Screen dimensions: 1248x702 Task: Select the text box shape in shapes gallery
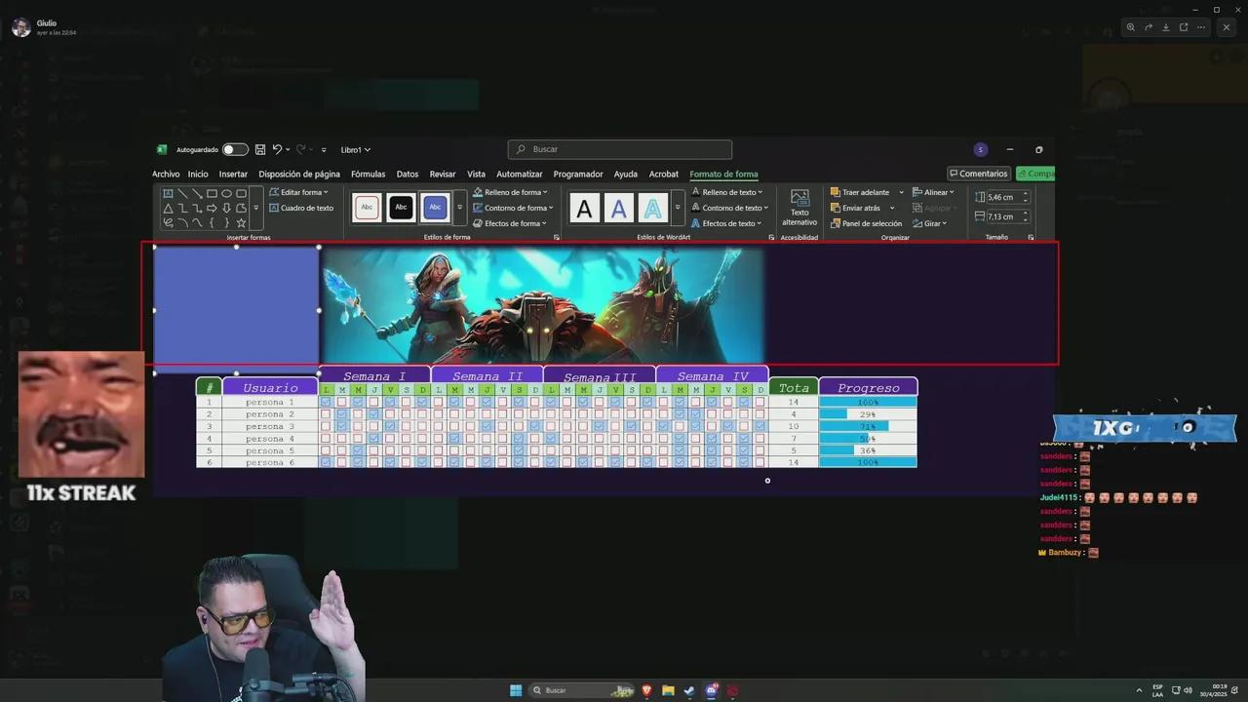(x=168, y=193)
